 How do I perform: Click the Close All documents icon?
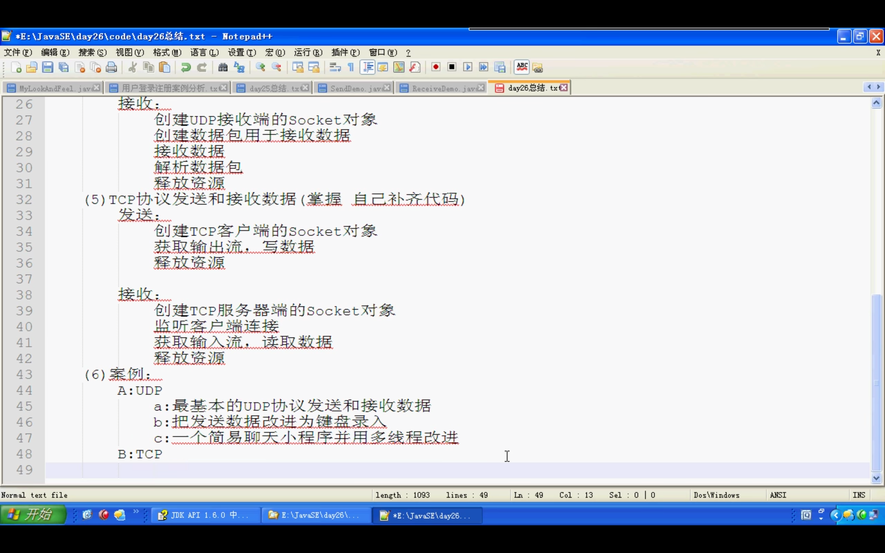[95, 68]
